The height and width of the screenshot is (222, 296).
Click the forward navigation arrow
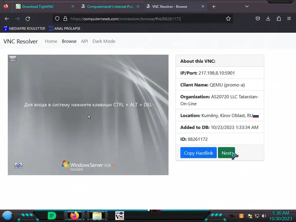(x=17, y=19)
